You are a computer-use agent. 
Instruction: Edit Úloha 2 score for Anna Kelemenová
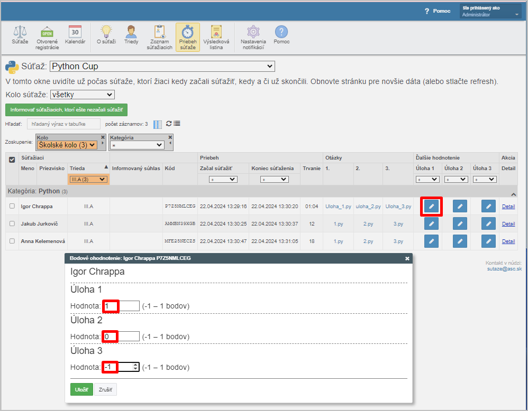coord(460,241)
